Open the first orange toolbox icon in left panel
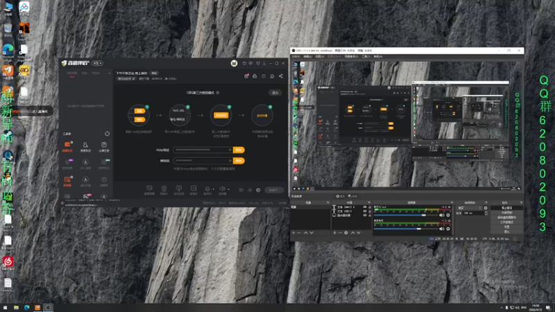Viewport: 555px width, 312px height. coord(67,145)
